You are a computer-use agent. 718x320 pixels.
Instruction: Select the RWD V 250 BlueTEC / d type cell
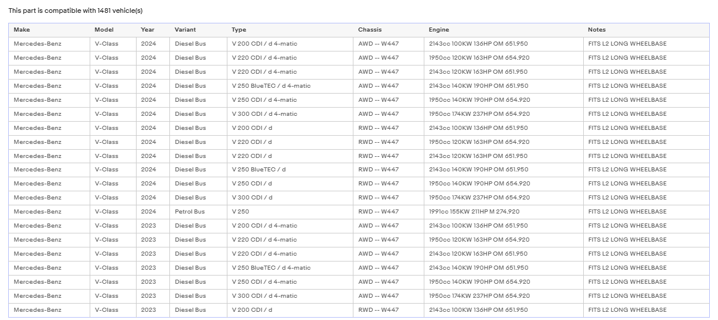click(x=290, y=170)
